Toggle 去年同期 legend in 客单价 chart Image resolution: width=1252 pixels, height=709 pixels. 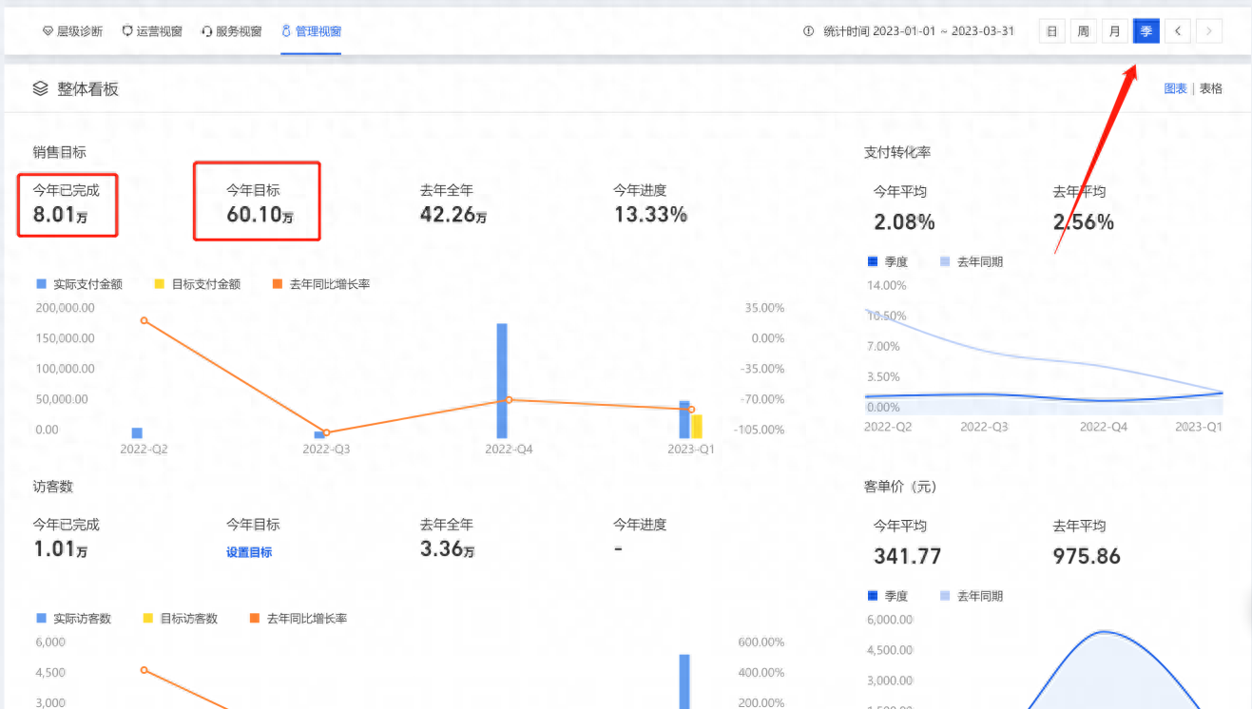click(972, 596)
